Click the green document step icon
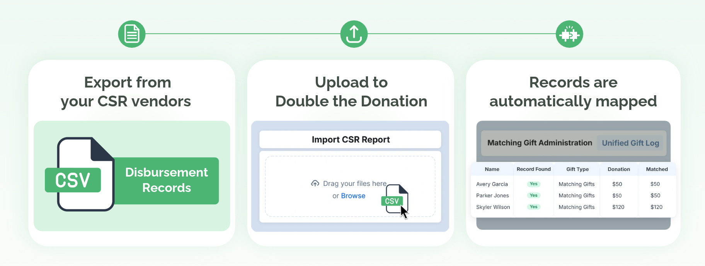The image size is (705, 266). click(132, 34)
